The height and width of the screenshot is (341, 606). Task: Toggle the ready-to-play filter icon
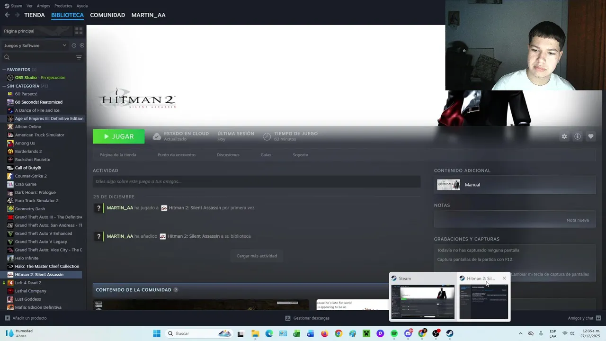click(x=82, y=45)
